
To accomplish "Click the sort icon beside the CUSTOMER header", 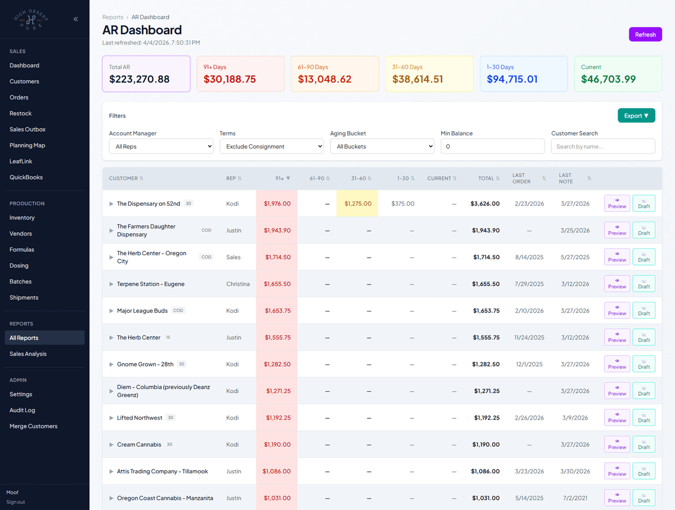I will coord(141,178).
